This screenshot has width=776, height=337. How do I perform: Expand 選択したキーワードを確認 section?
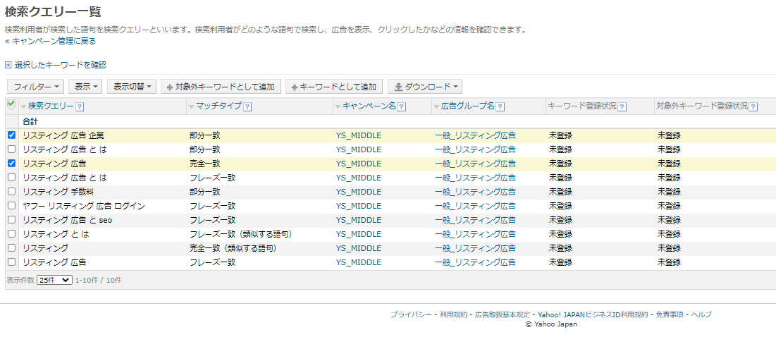click(x=59, y=65)
